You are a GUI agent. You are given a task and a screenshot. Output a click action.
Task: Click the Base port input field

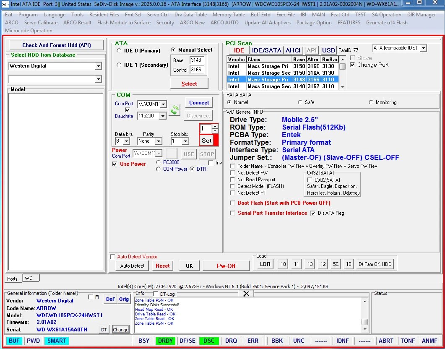(x=197, y=60)
